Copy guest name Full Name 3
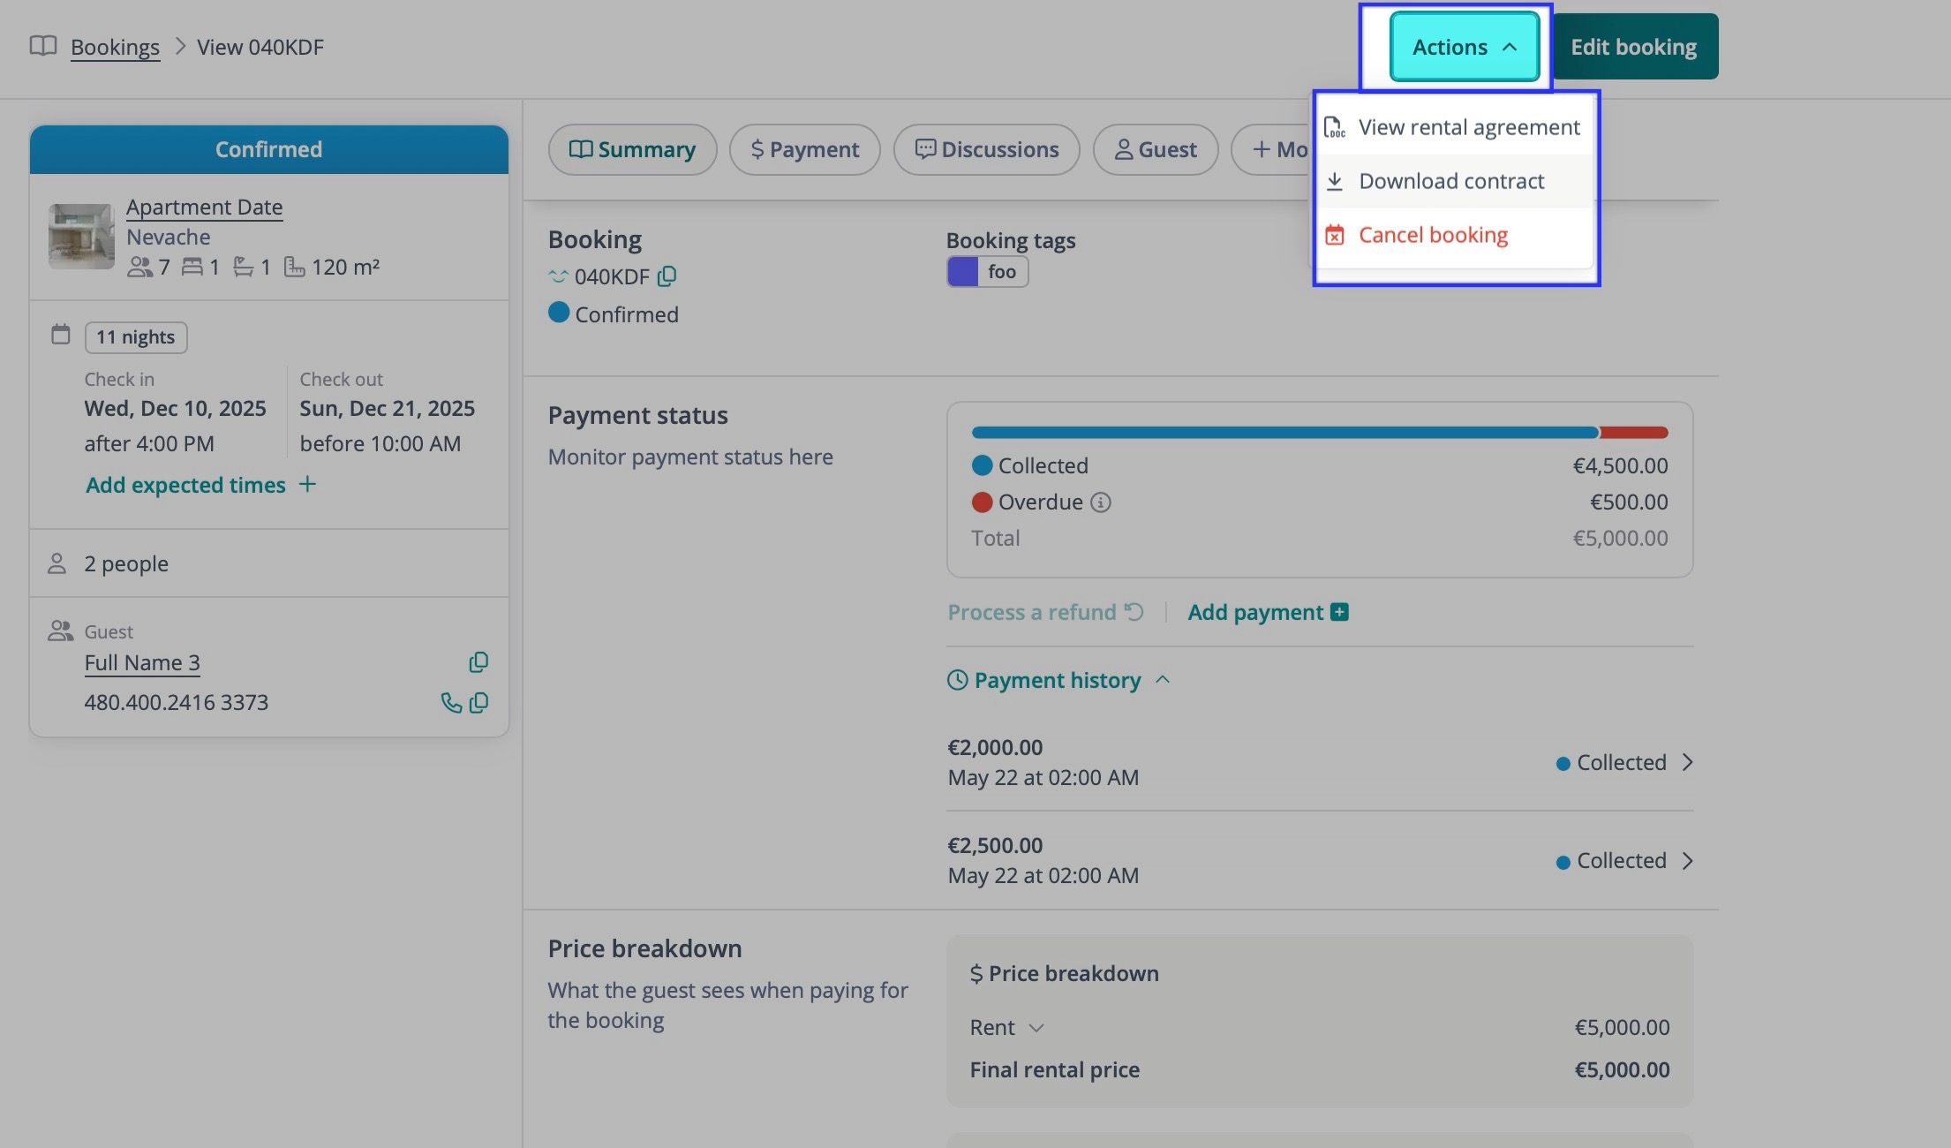Viewport: 1951px width, 1148px height. [478, 662]
